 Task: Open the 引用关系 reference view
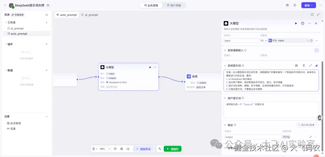pyautogui.click(x=18, y=15)
